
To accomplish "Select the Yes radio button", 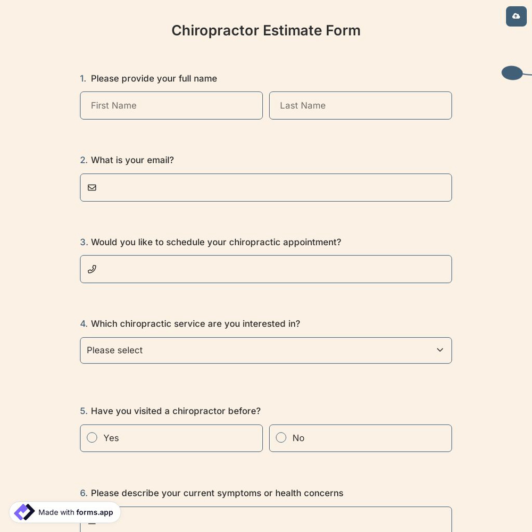I will pos(92,437).
